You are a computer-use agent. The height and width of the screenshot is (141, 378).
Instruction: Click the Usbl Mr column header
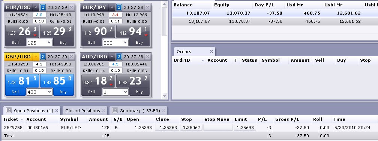click(334, 5)
